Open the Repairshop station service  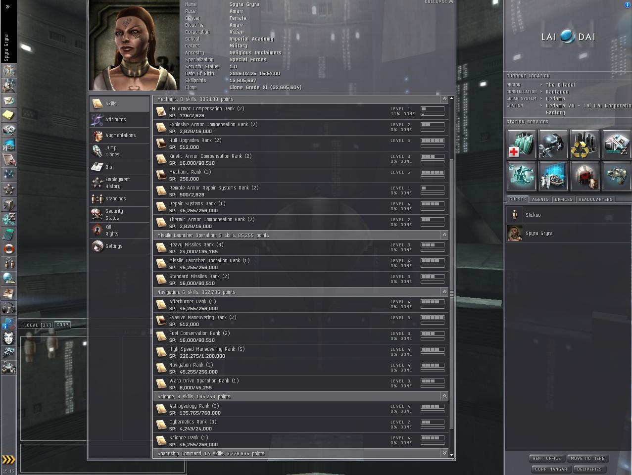[x=553, y=144]
